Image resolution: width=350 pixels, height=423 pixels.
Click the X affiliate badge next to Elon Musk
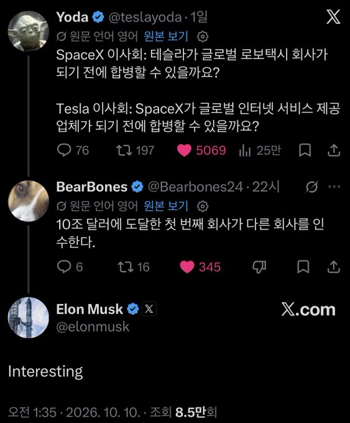click(x=149, y=309)
